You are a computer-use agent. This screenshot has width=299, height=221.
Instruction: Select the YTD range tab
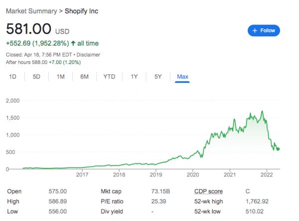(109, 76)
